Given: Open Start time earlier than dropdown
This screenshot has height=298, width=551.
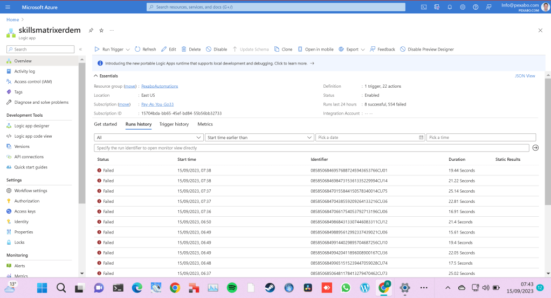Looking at the screenshot, I should click(x=259, y=137).
